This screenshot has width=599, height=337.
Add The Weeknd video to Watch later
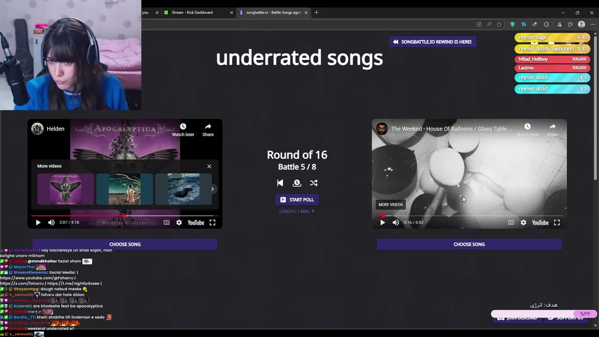527,130
